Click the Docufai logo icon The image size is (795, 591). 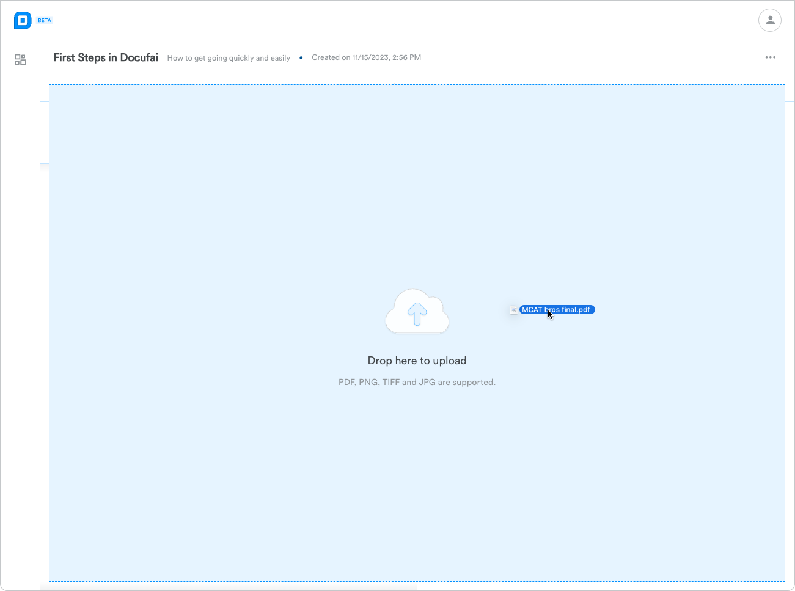pos(23,20)
